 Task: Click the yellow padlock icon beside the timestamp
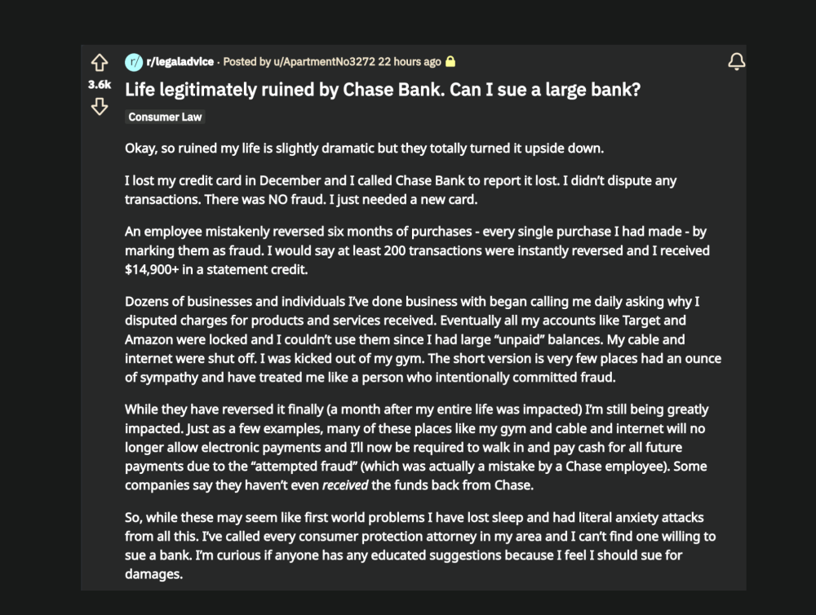point(453,61)
